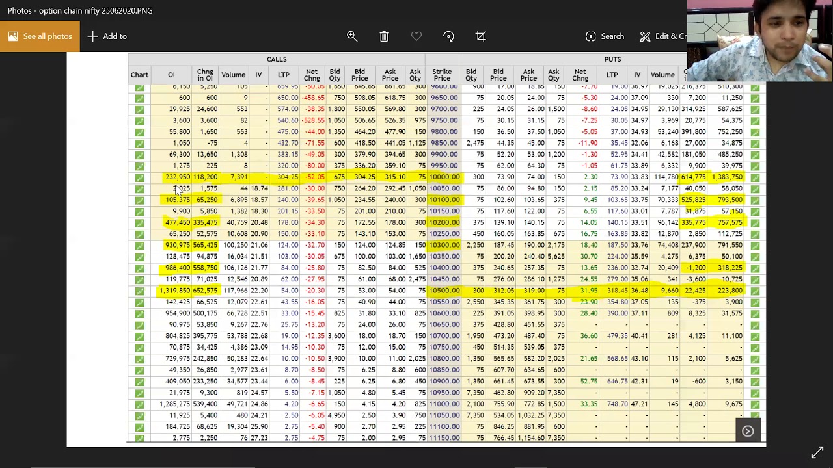
Task: Click call chart icon for strike 10000.00
Action: 139,177
